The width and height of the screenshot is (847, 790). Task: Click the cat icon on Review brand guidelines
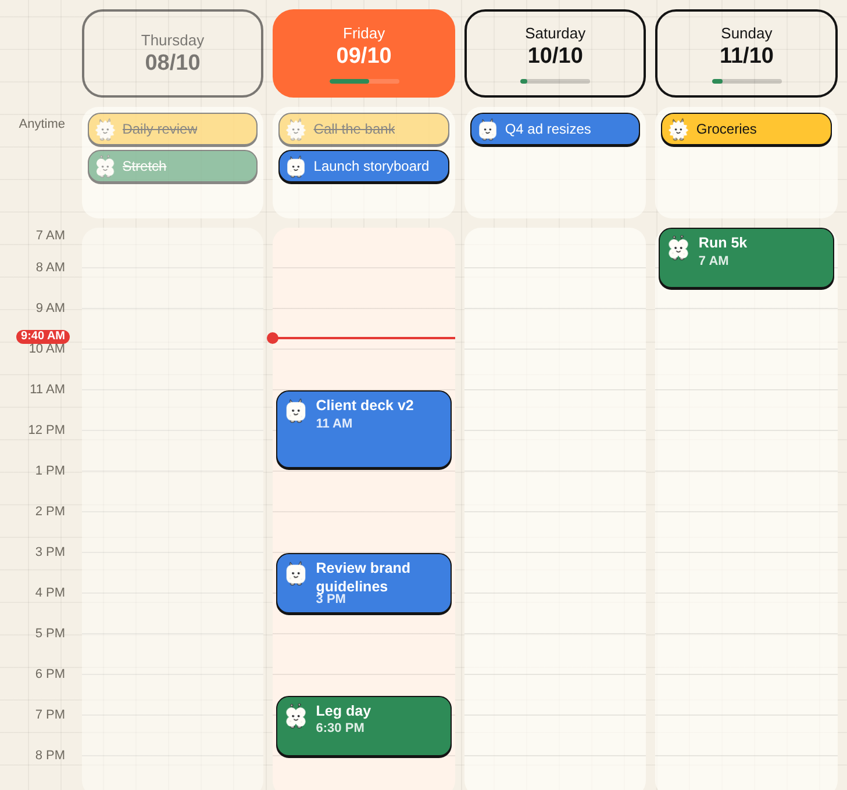(296, 573)
